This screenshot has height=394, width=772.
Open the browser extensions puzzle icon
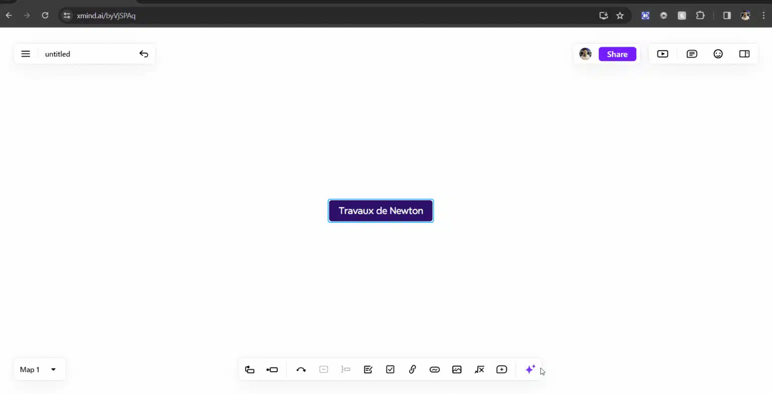(700, 16)
